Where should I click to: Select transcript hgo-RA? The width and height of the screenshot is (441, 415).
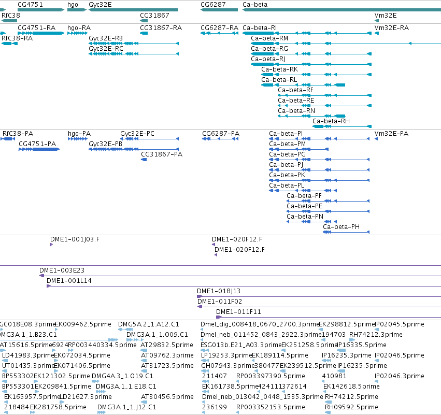click(x=79, y=28)
